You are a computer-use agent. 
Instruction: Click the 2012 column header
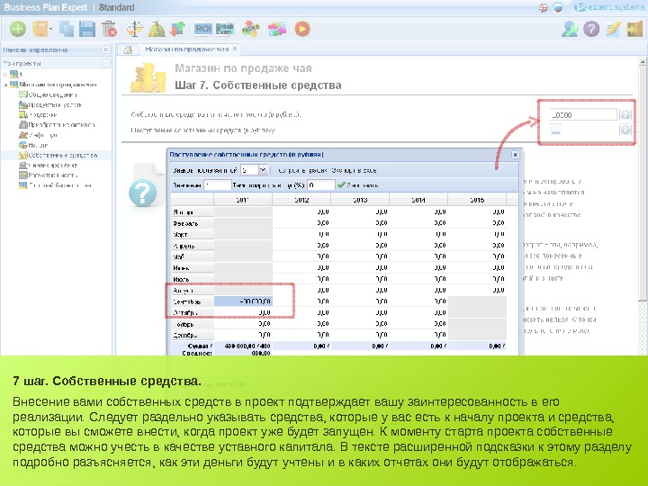point(301,200)
